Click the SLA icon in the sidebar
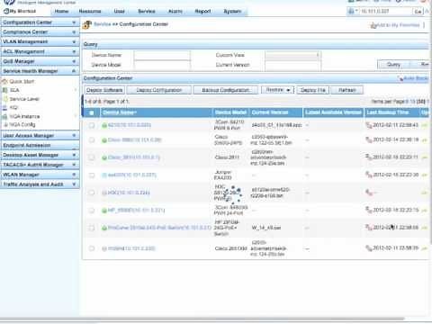Screen dimensions: 432x324 click(x=4, y=90)
